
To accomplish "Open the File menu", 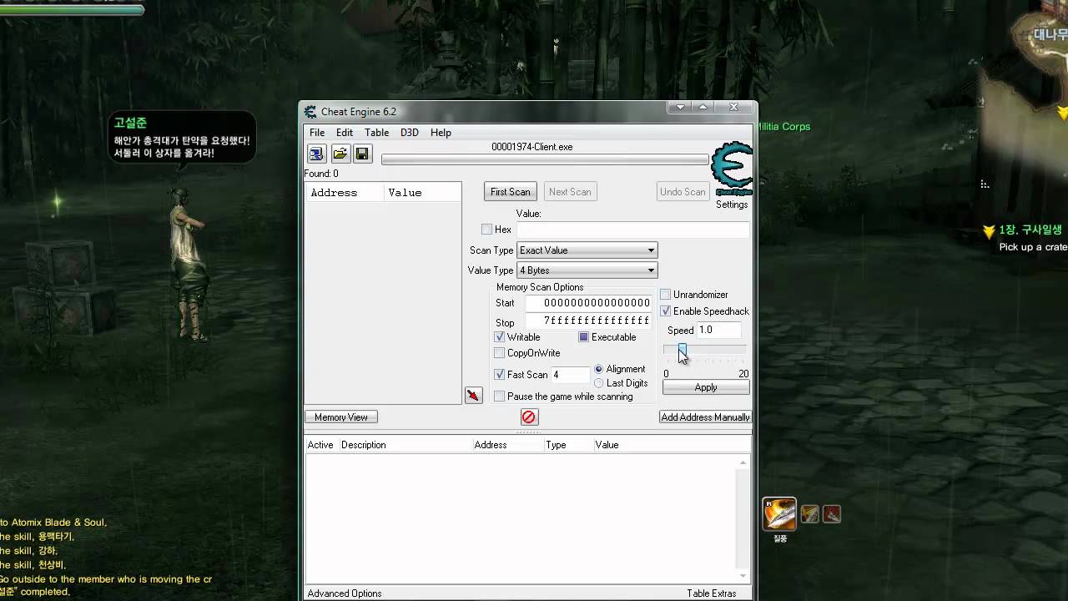I will click(317, 133).
